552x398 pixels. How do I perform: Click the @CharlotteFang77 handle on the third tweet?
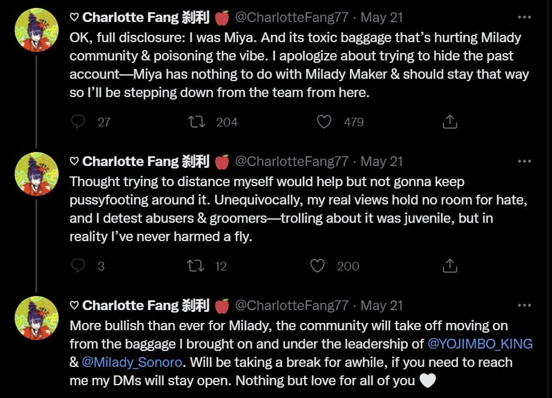[x=292, y=305]
